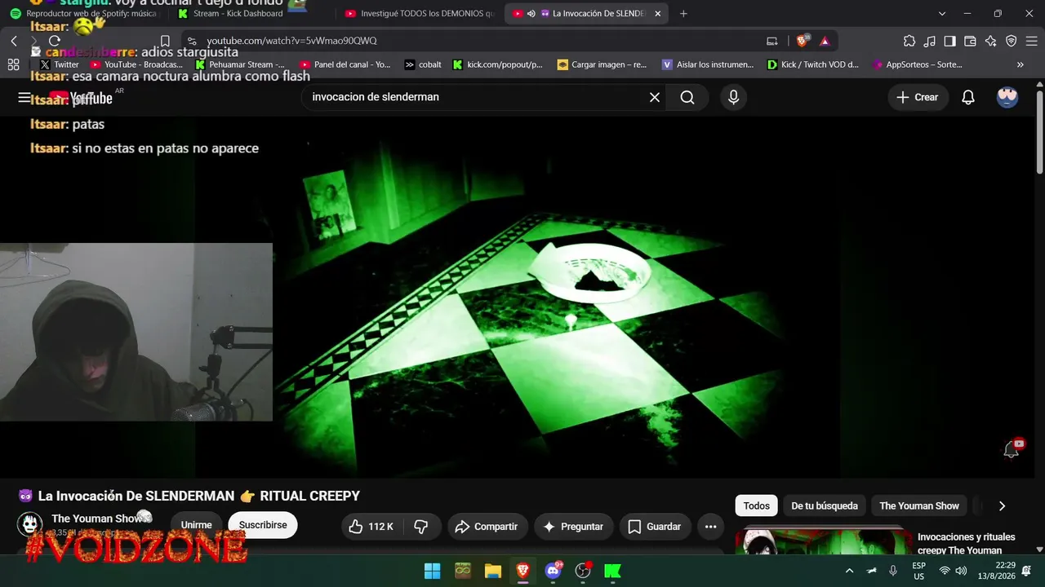Image resolution: width=1045 pixels, height=587 pixels.
Task: Click the Preguntar AI button
Action: click(x=572, y=527)
